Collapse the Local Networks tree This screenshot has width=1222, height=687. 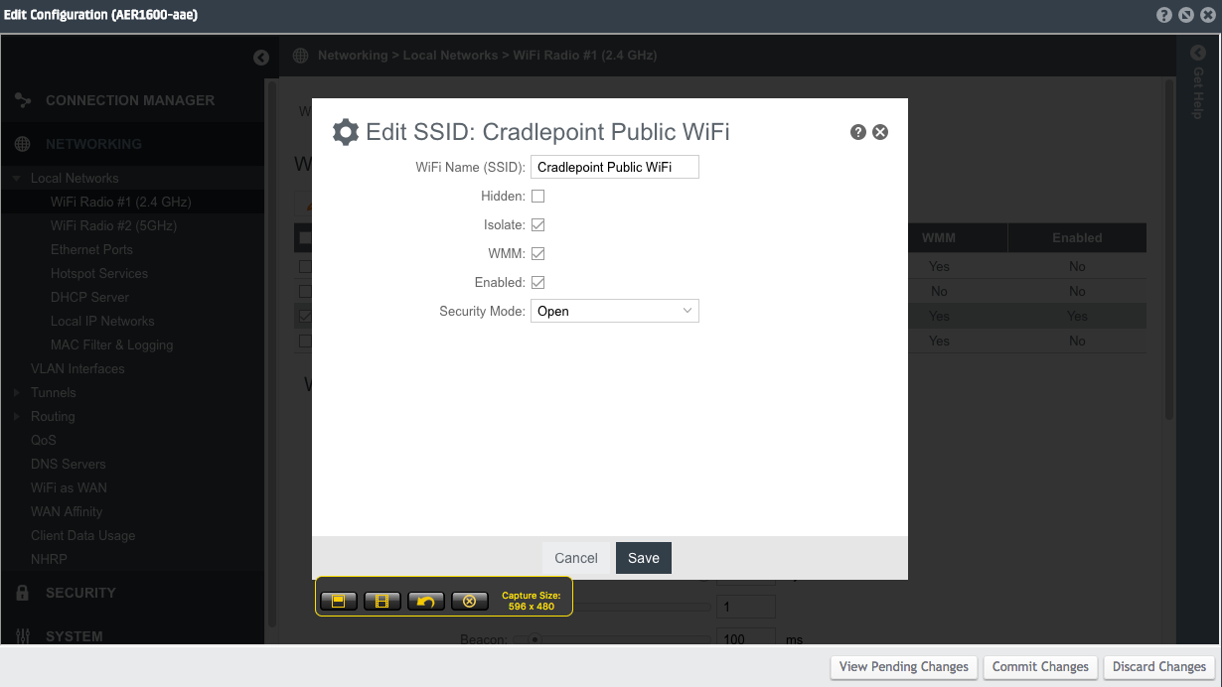pyautogui.click(x=17, y=179)
